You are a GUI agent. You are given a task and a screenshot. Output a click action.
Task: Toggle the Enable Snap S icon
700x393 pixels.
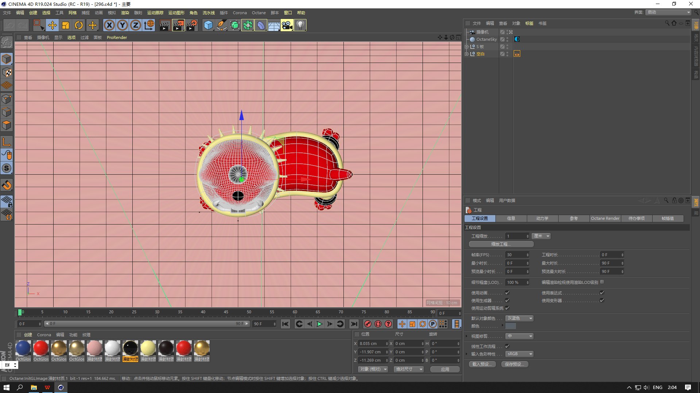point(7,168)
